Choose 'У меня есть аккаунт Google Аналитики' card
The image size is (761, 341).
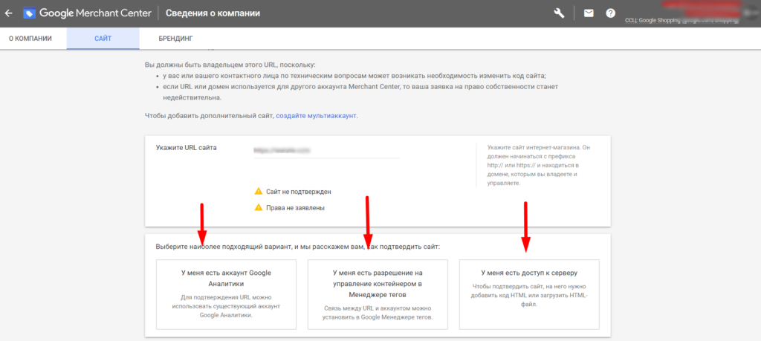tap(226, 294)
